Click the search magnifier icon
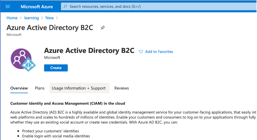Image resolution: width=257 pixels, height=140 pixels. (x=65, y=7)
